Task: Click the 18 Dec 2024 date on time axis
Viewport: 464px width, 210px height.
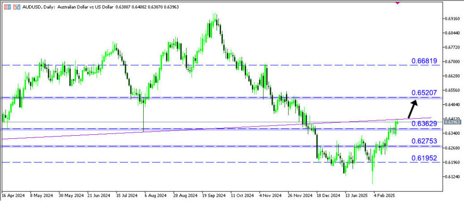Action: [x=328, y=195]
